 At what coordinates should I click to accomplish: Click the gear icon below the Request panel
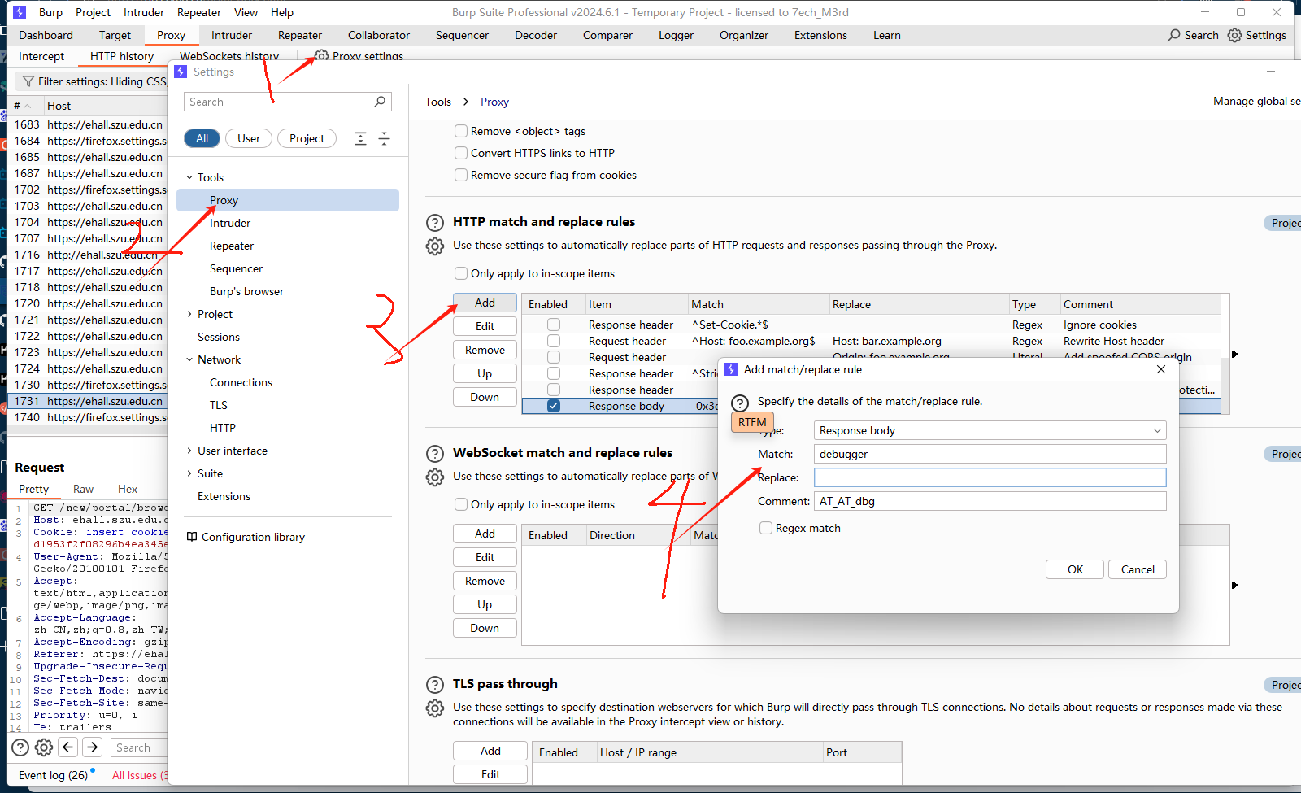click(44, 747)
